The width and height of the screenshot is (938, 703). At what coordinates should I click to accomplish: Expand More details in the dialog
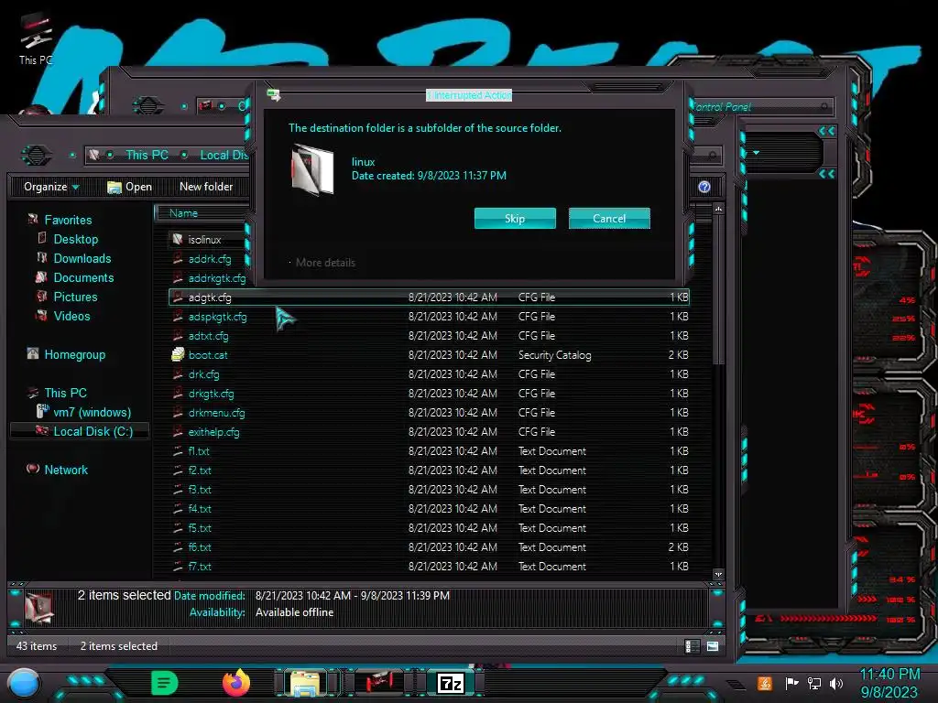point(323,263)
